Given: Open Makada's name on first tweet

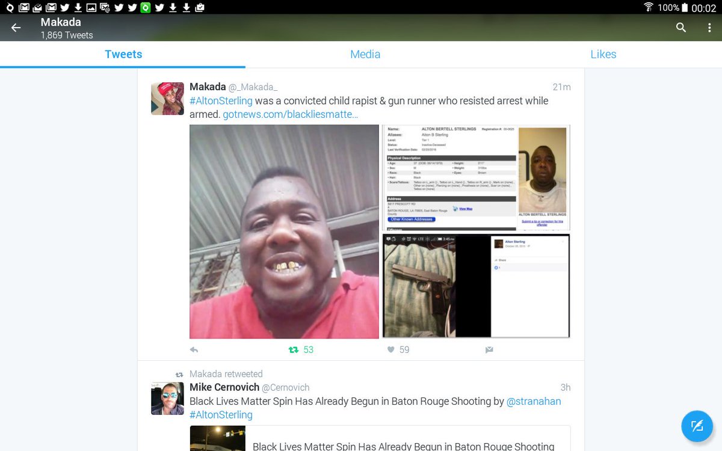Looking at the screenshot, I should [x=208, y=87].
